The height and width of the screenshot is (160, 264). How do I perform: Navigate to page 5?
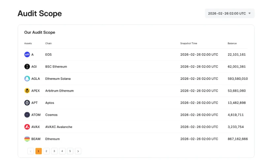click(70, 151)
